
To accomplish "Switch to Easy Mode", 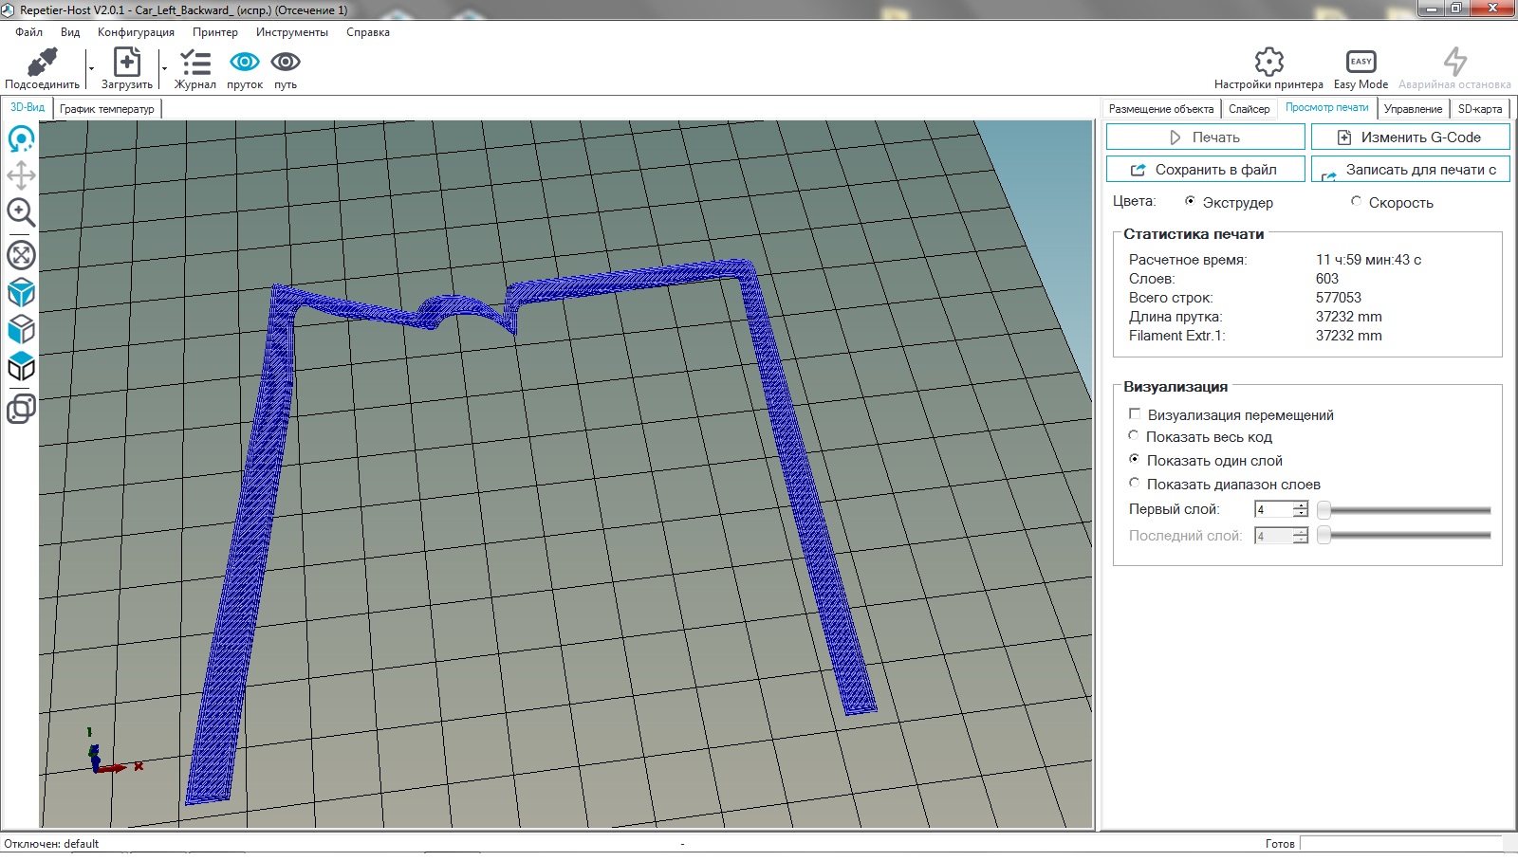I will (1361, 63).
